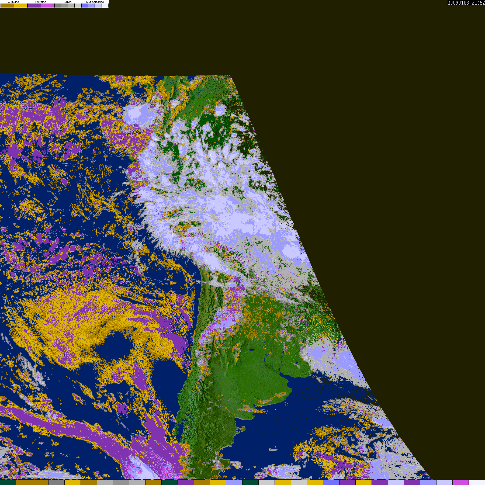
Task: Click the white cell ending the bottom color strip
Action: click(477, 482)
